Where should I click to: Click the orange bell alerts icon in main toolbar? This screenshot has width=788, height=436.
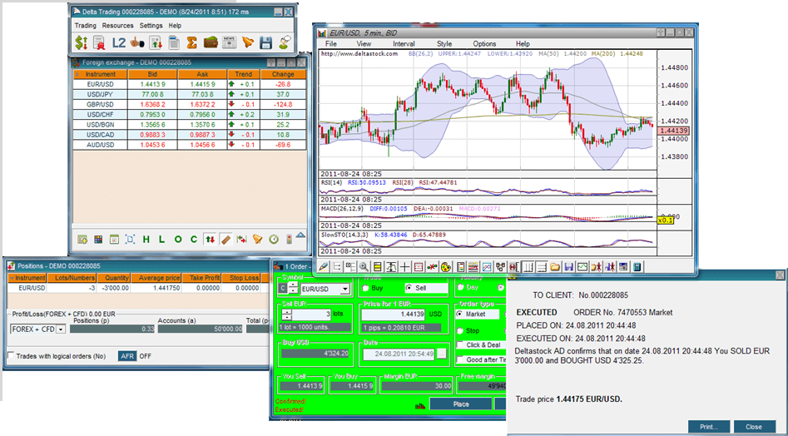pyautogui.click(x=247, y=42)
